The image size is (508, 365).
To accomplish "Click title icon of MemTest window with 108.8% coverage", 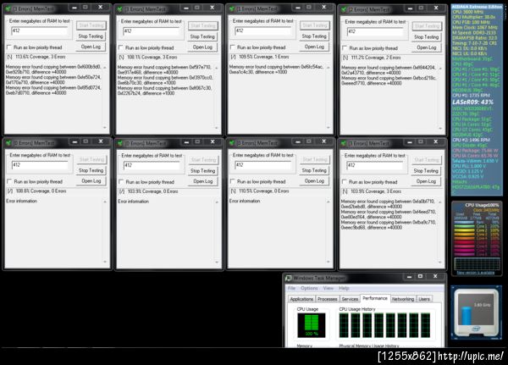I will click(8, 143).
